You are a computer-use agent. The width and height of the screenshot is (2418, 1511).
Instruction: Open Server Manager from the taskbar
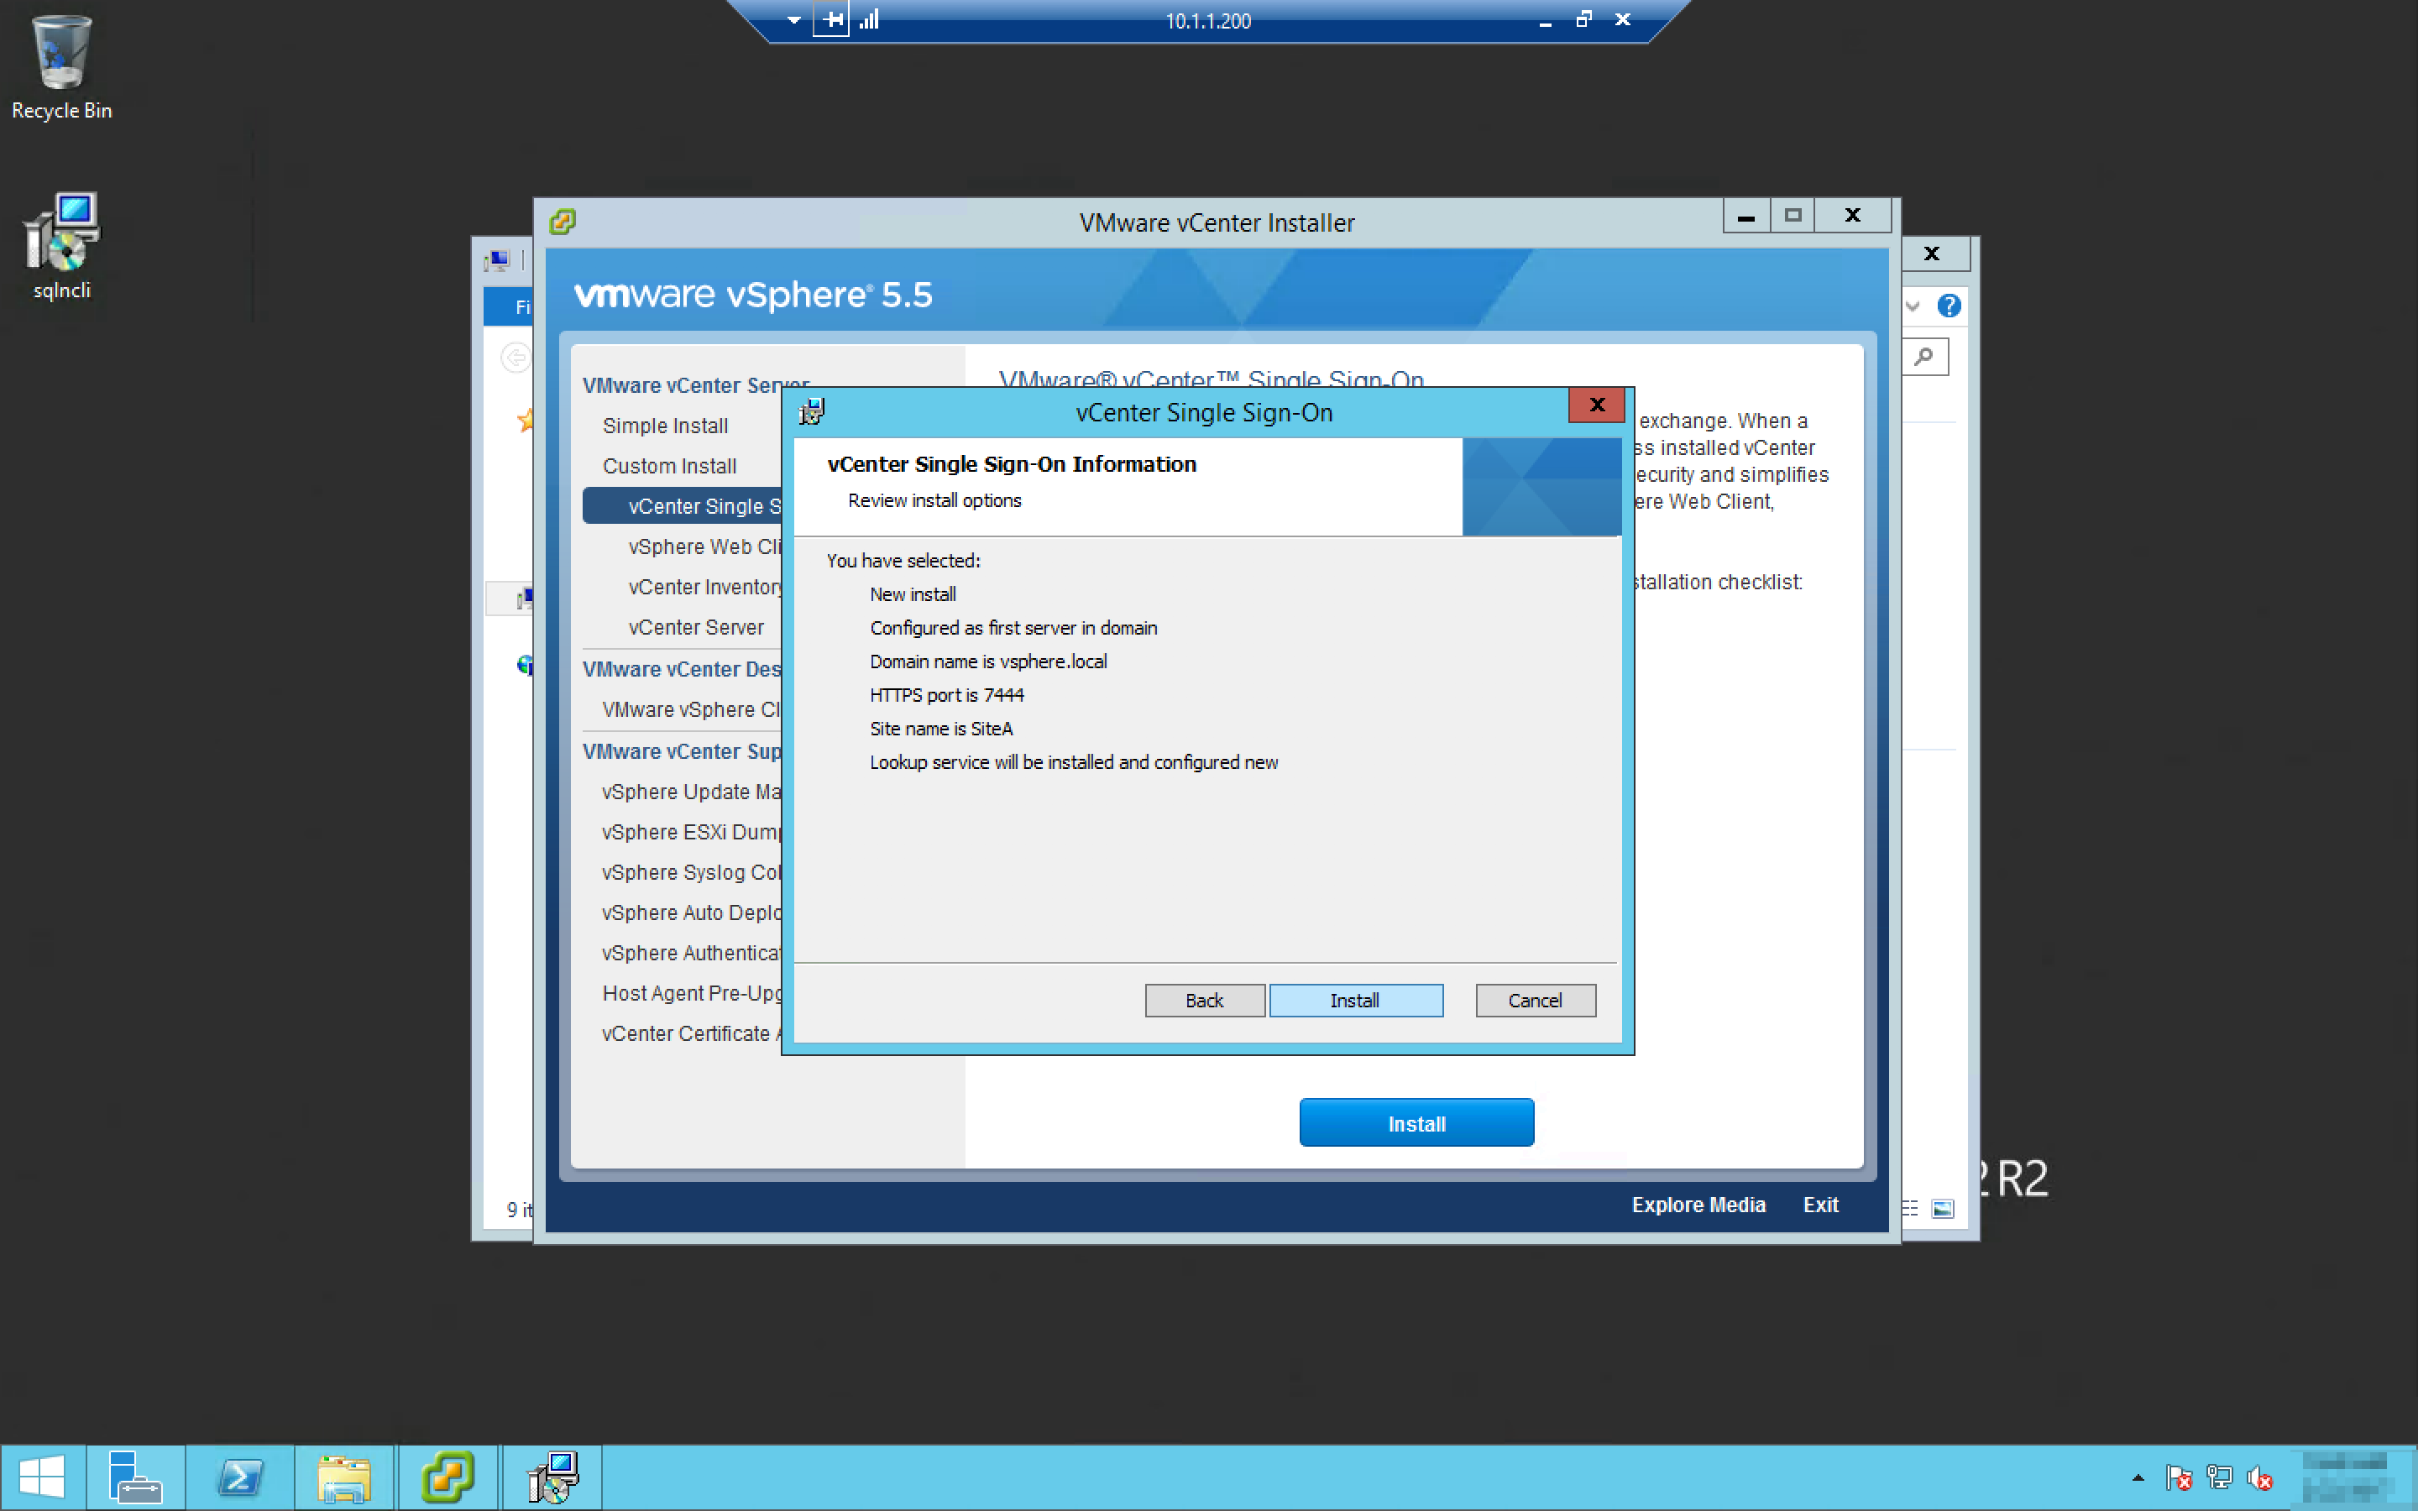(x=135, y=1477)
